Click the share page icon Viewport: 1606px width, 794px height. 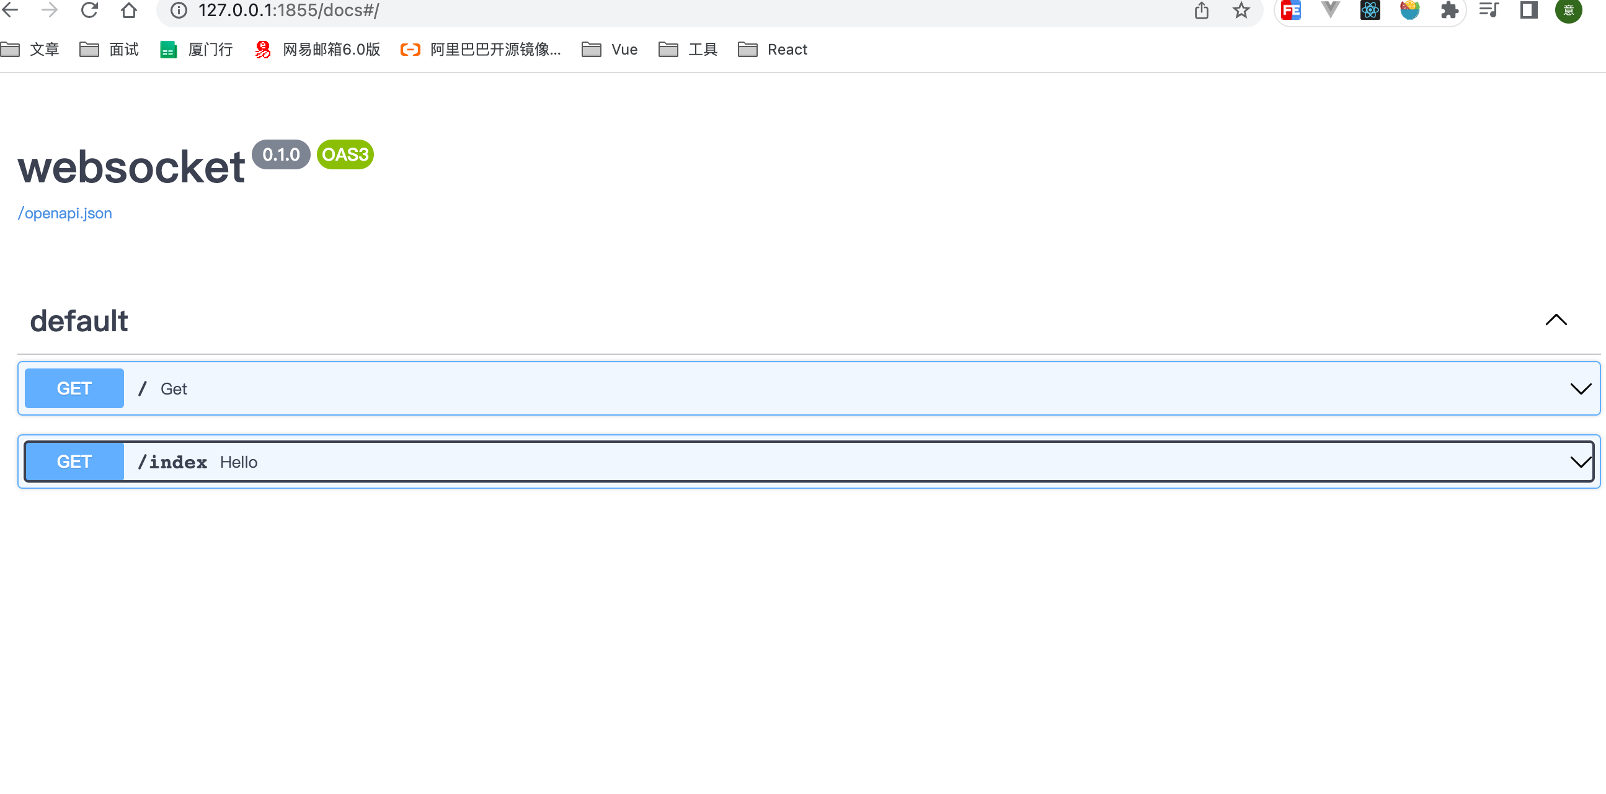point(1201,11)
